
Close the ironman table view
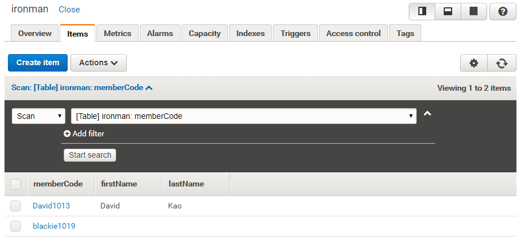(69, 10)
